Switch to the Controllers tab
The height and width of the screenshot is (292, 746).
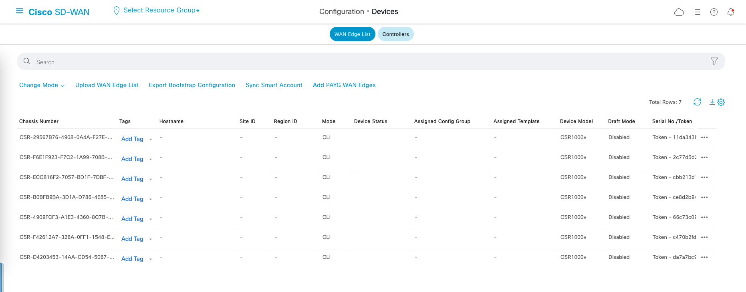395,34
